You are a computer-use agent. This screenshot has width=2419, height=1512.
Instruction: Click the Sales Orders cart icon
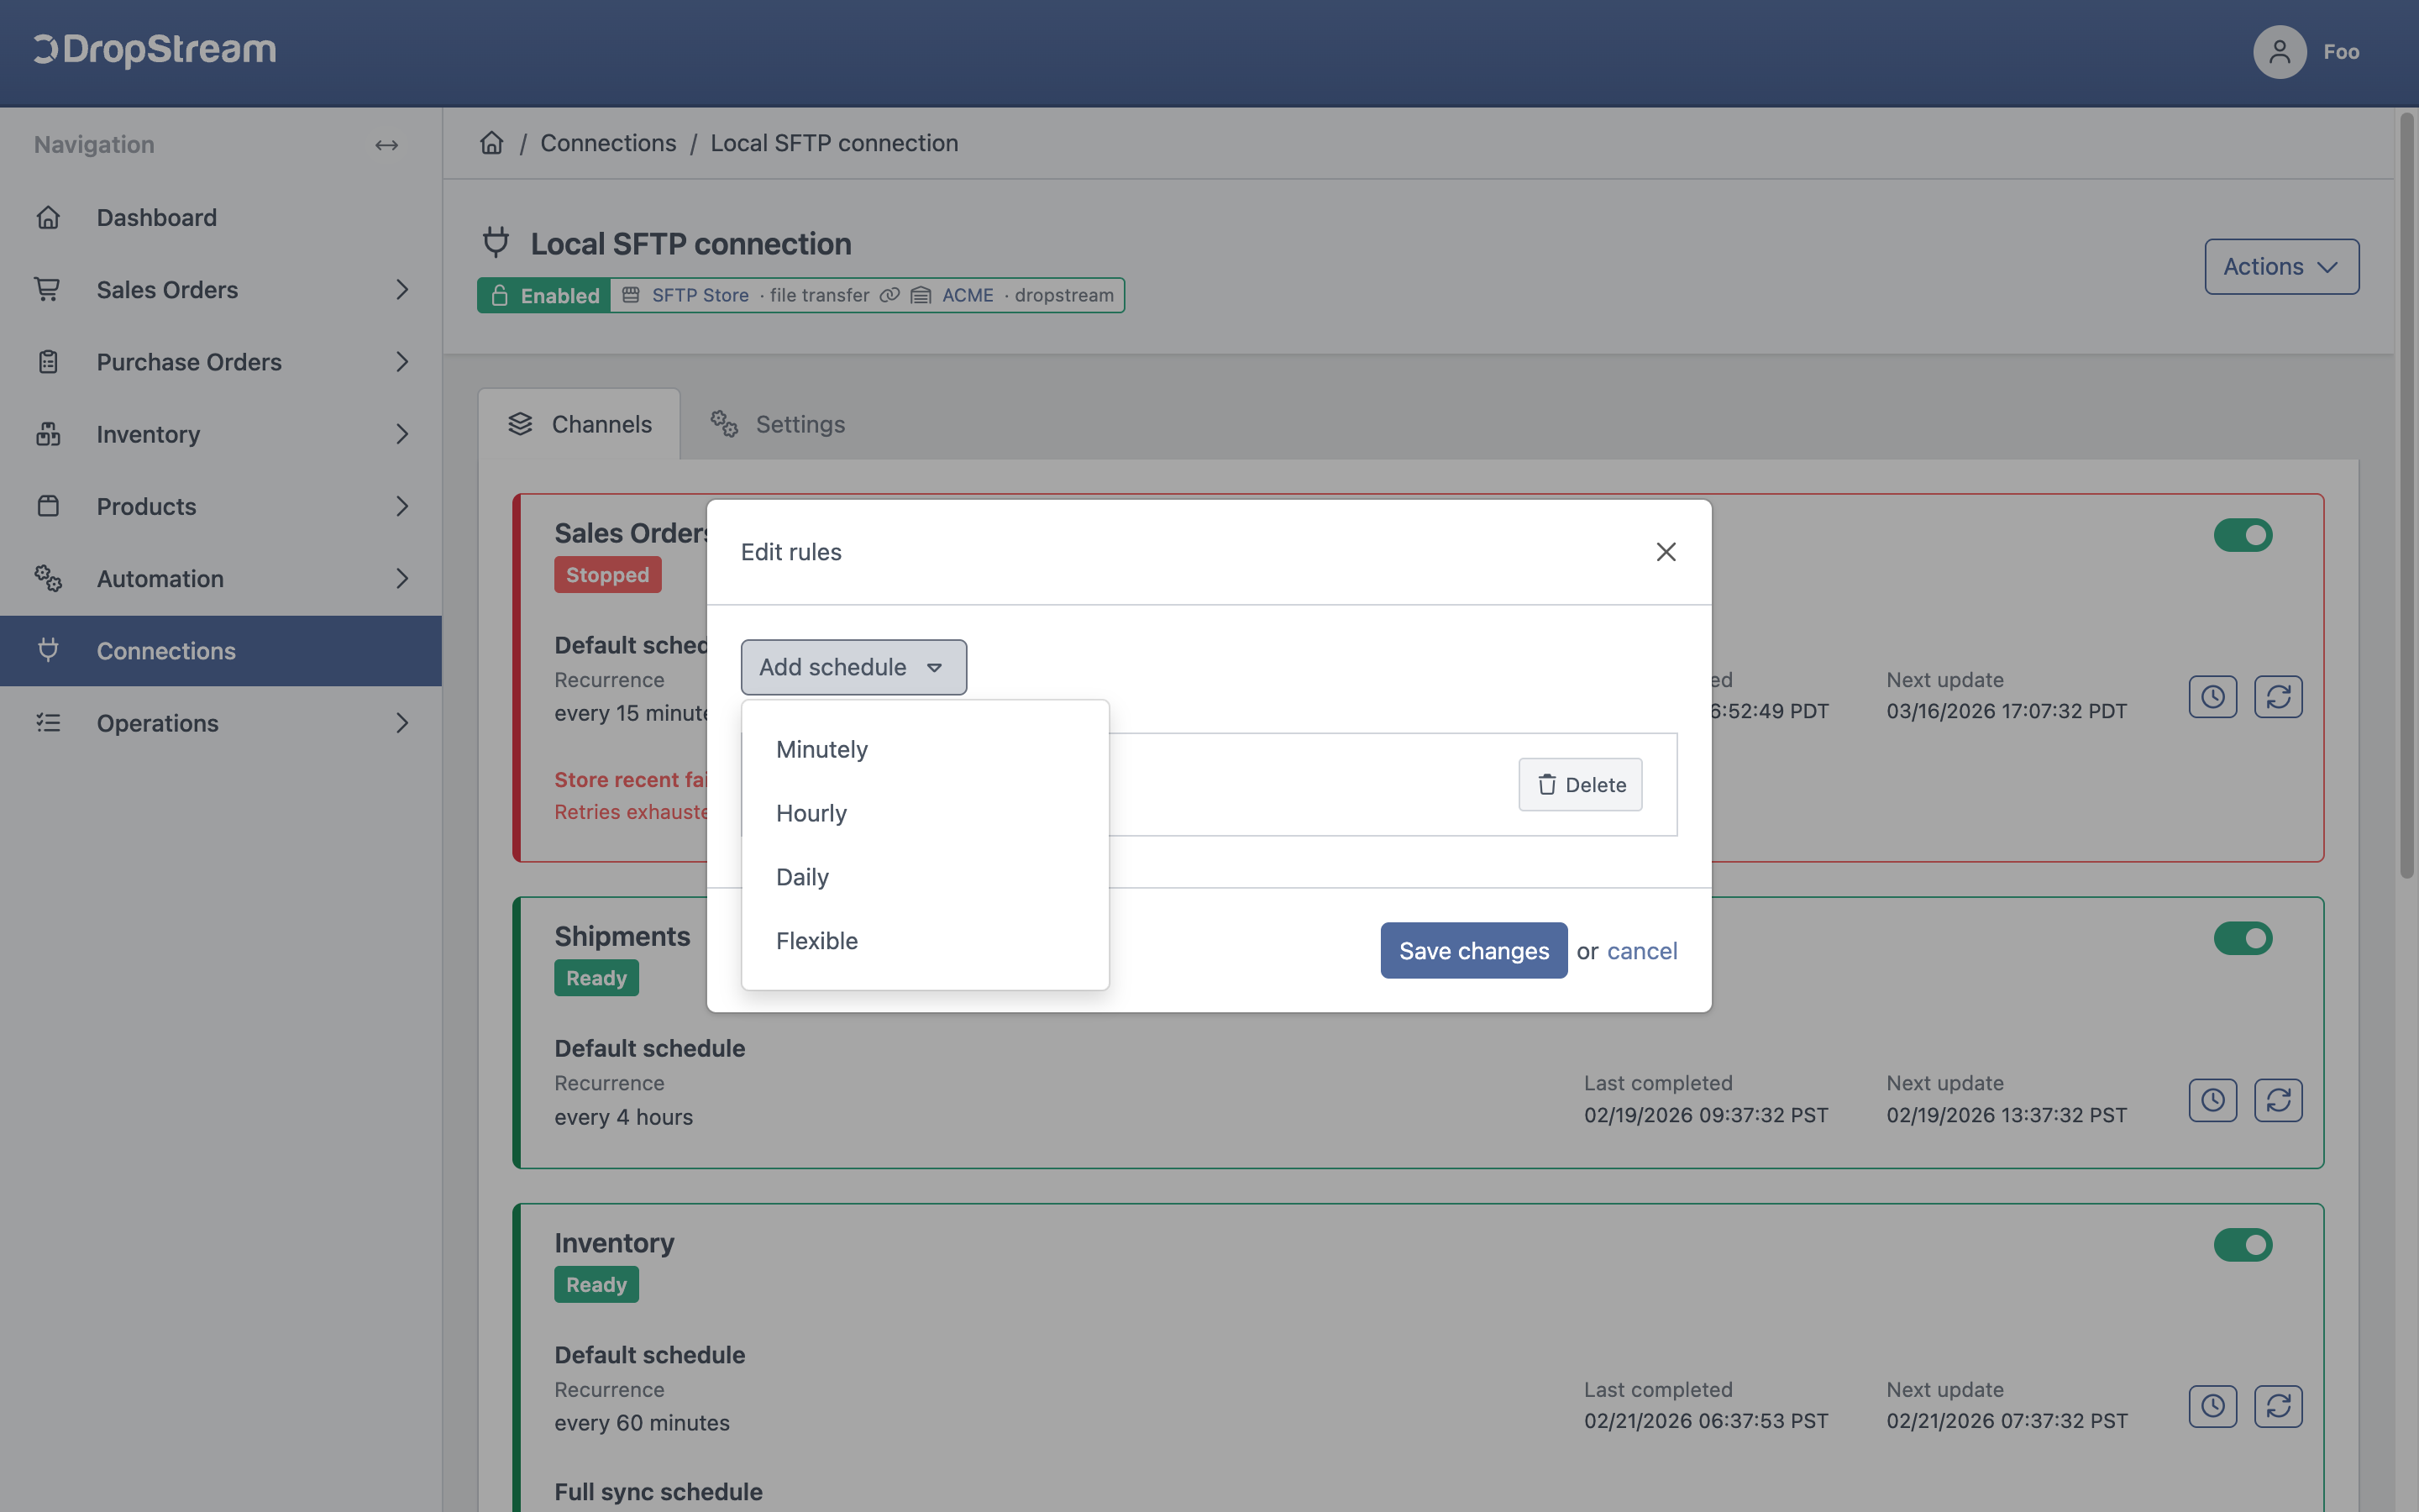48,289
